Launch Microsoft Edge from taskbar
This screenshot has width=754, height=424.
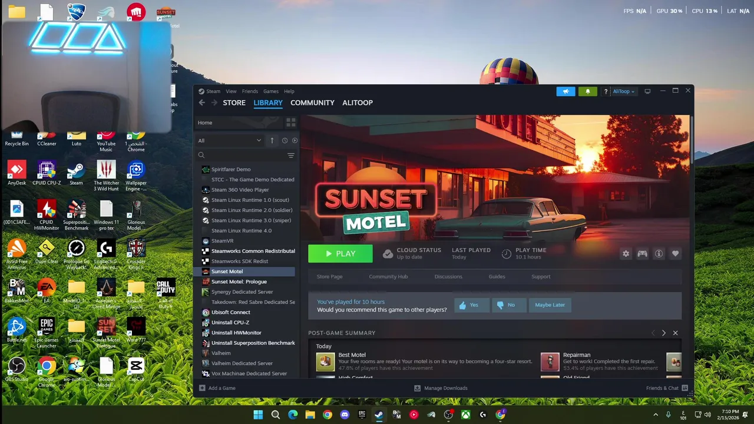pyautogui.click(x=293, y=415)
